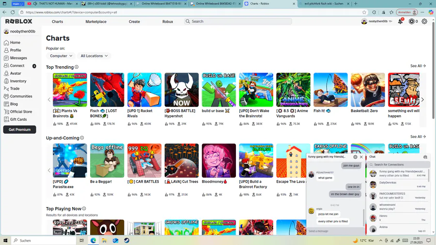Click See All for Top Trending
Viewport: 436px width, 245px height.
[418, 66]
